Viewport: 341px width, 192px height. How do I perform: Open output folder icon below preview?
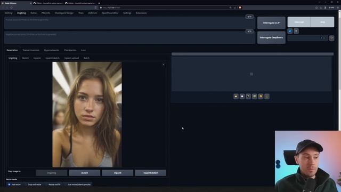[236, 97]
